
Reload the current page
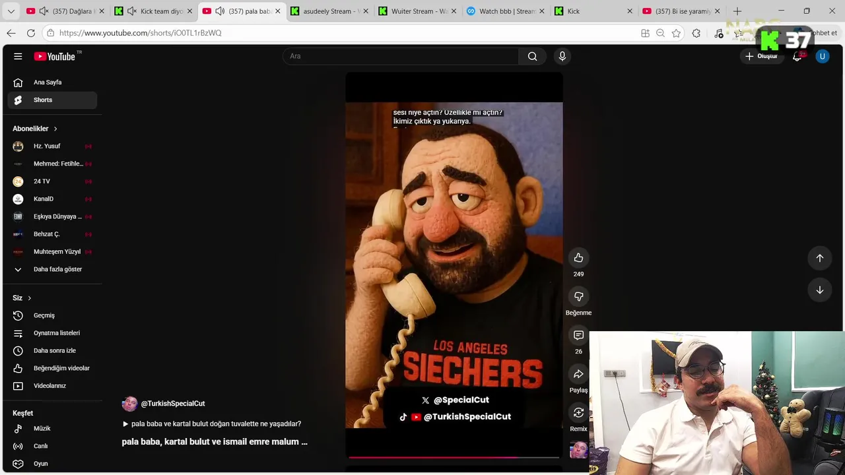point(31,33)
